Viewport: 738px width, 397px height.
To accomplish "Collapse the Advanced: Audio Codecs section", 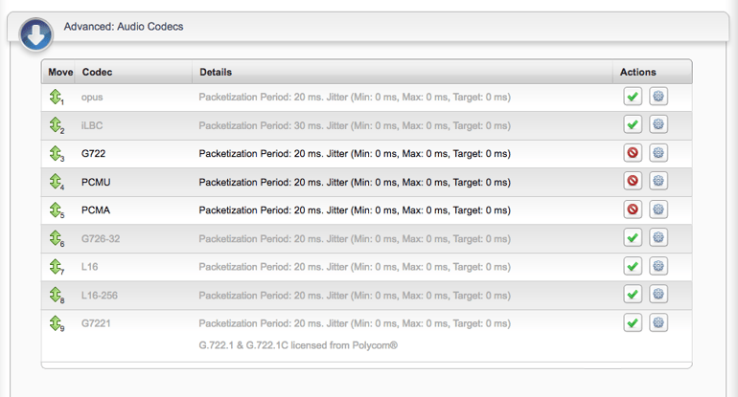I will [x=35, y=34].
